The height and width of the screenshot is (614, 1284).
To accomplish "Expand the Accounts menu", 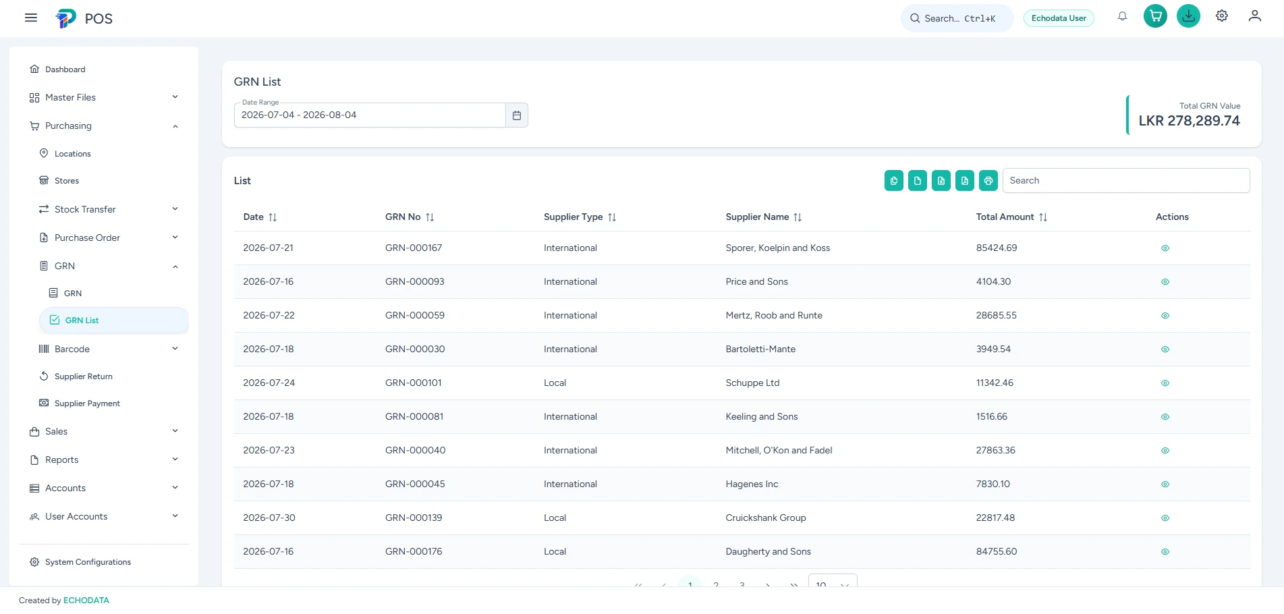I will coord(104,488).
